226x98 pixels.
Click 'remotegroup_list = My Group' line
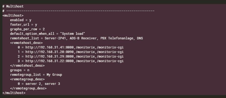pos(36,75)
